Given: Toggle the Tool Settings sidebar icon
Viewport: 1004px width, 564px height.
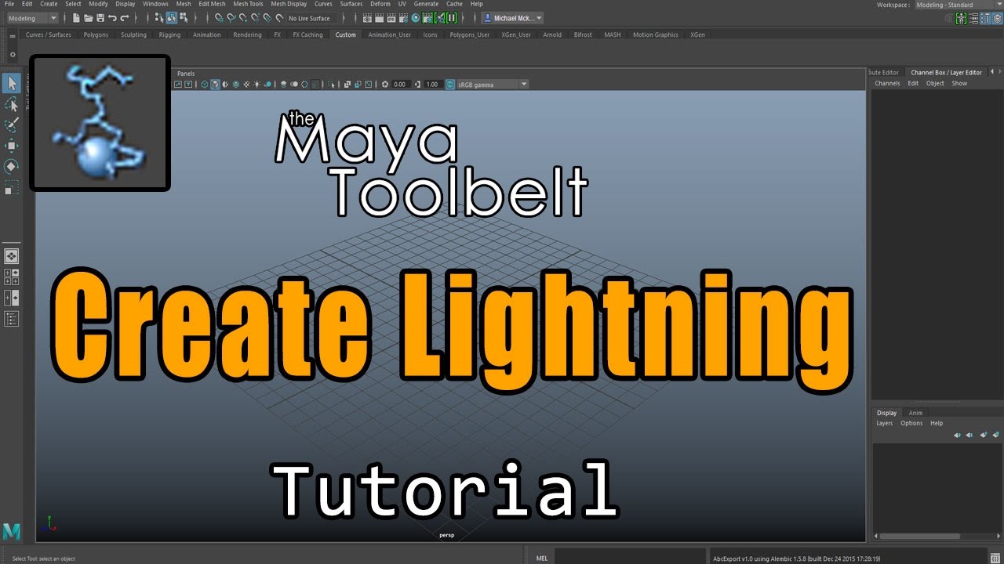Looking at the screenshot, I should [985, 18].
